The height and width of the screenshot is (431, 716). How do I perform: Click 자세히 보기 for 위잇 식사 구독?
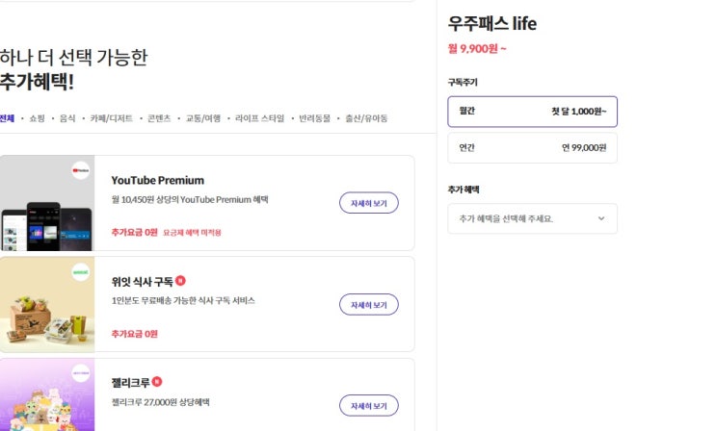[x=368, y=304]
